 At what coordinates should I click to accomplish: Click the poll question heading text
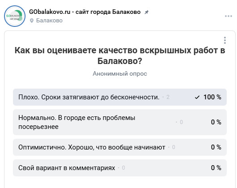pos(120,56)
